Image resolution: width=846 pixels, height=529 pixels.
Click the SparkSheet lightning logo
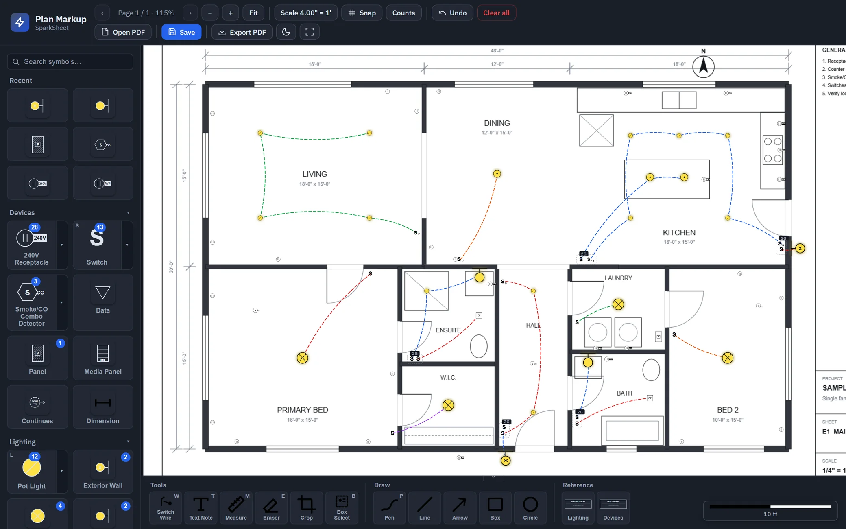point(20,22)
